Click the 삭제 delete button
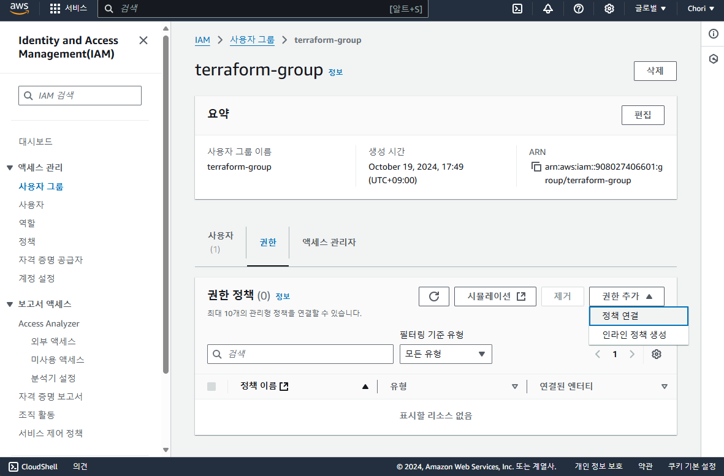Viewport: 724px width, 476px height. (655, 71)
